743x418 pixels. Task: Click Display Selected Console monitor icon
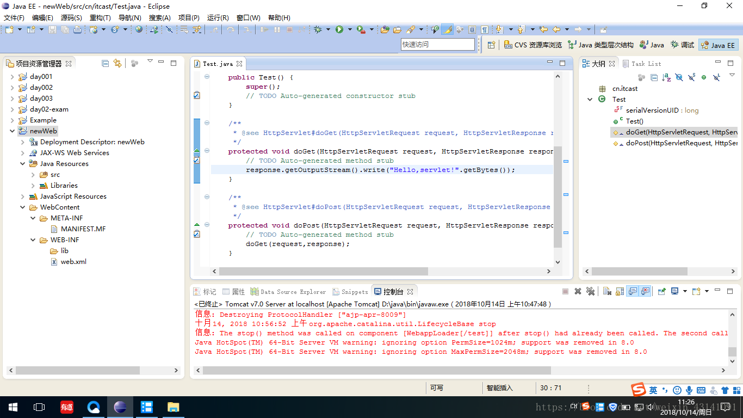(x=675, y=292)
